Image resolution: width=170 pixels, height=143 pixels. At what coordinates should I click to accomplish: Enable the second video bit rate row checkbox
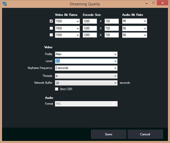point(51,28)
